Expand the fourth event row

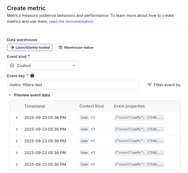click(17, 153)
